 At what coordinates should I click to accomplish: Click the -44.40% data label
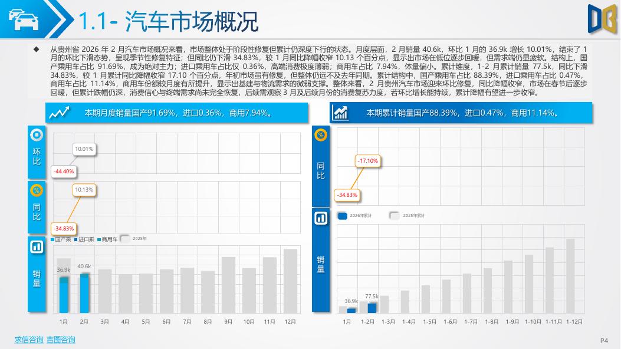[64, 172]
